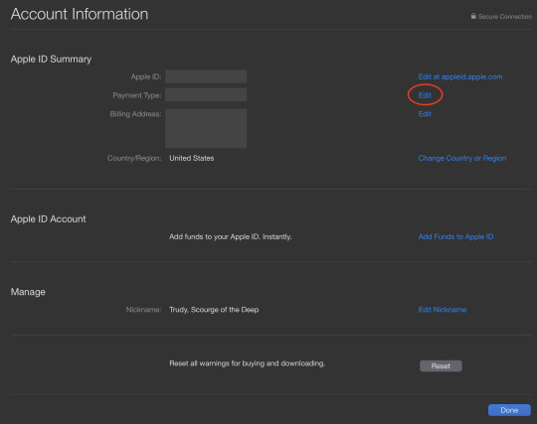Select the redacted Apple ID field

point(206,76)
